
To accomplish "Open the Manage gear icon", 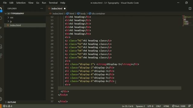I will (1, 99).
